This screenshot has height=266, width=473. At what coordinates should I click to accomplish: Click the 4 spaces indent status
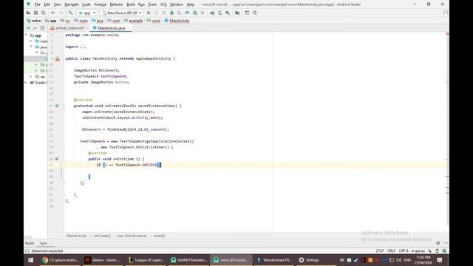pos(418,251)
